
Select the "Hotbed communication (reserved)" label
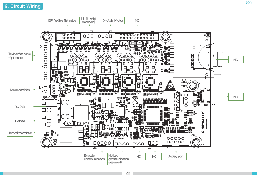[119, 159]
